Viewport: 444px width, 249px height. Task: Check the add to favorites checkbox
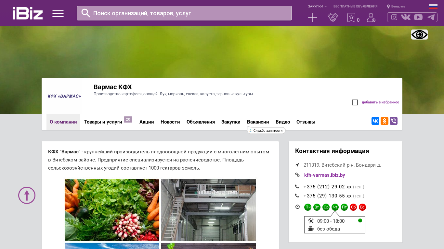[355, 102]
